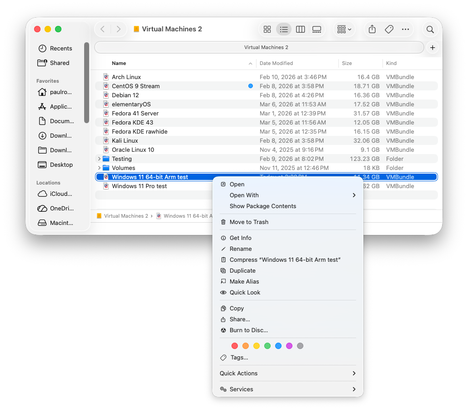Sort by Date Modified column
Image resolution: width=468 pixels, height=409 pixels.
[276, 63]
